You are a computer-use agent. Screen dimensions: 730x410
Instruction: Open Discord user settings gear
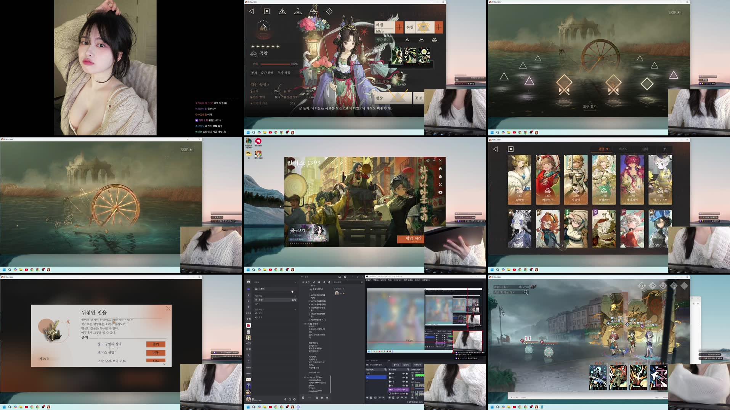(294, 399)
